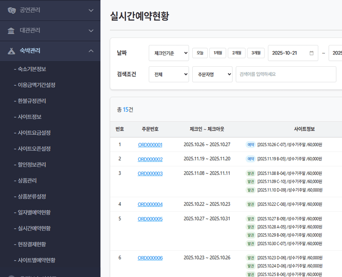This screenshot has width=342, height=277.
Task: Open the 체크인기준 date basis dropdown
Action: pyautogui.click(x=168, y=53)
